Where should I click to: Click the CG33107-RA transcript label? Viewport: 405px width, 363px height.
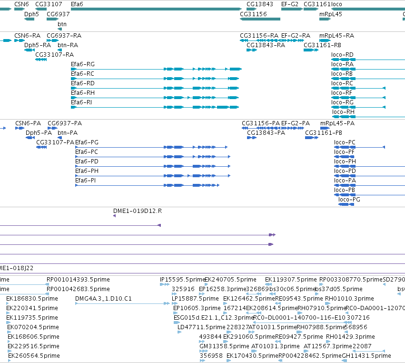(55, 55)
